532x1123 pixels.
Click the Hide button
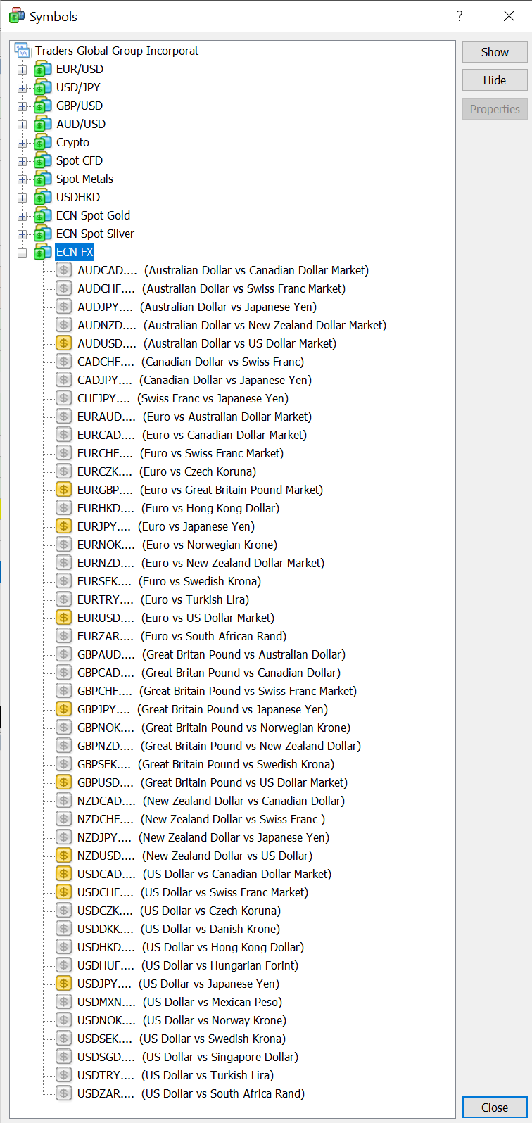click(x=495, y=80)
